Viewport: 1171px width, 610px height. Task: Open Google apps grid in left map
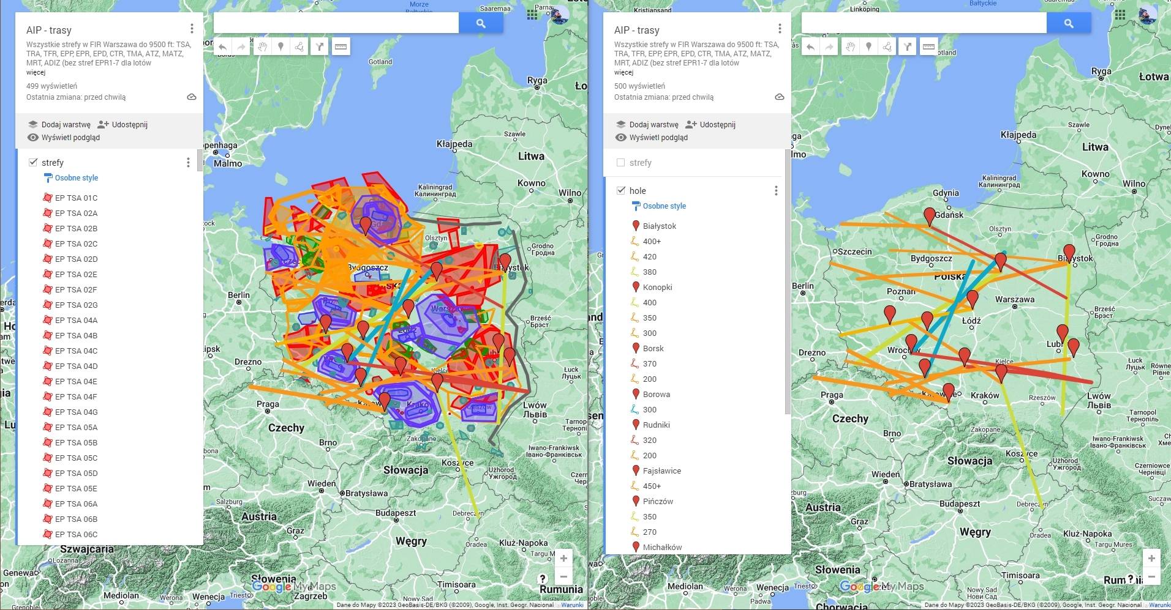pos(532,15)
